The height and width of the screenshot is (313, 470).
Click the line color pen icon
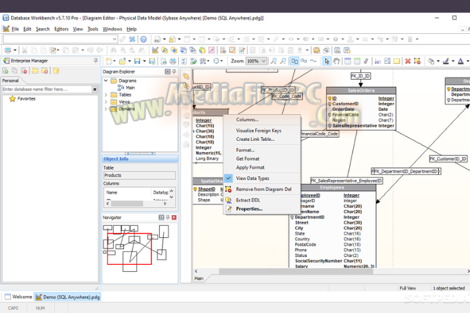(446, 61)
